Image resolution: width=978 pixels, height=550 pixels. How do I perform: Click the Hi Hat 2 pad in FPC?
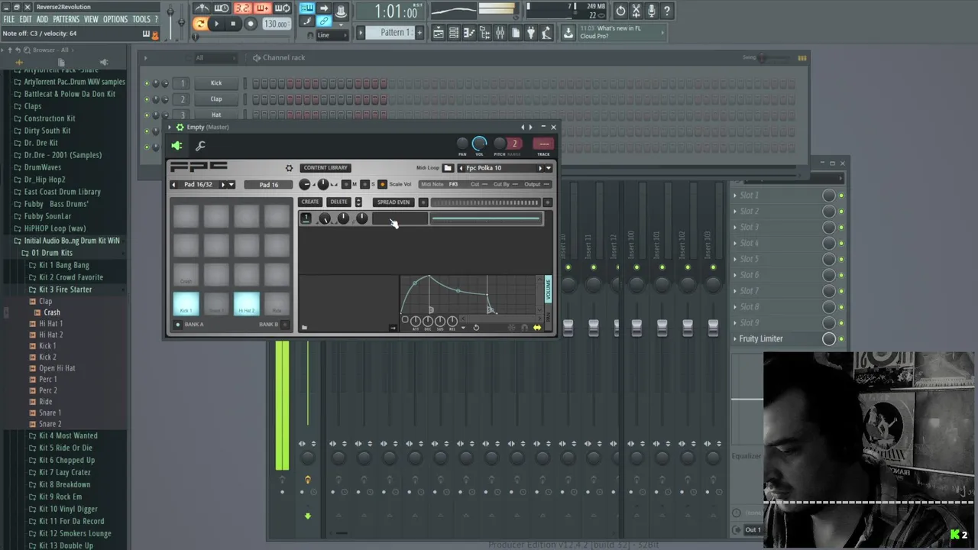click(247, 303)
